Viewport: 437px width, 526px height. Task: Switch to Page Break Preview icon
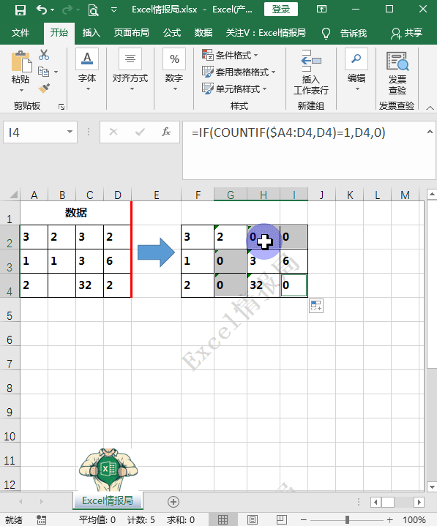click(x=281, y=519)
